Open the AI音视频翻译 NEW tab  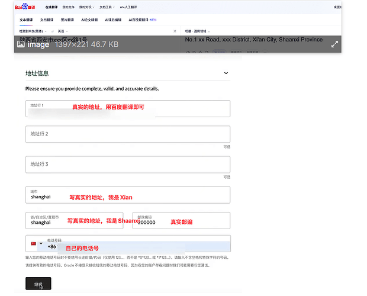(142, 20)
